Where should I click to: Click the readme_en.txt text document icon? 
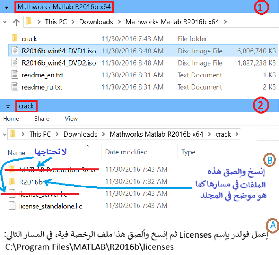(15, 75)
